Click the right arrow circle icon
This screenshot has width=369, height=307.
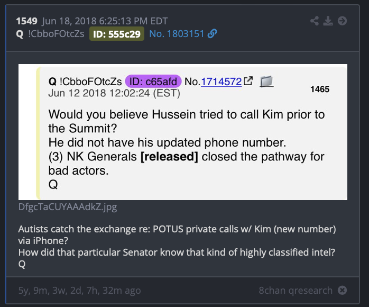click(x=342, y=21)
